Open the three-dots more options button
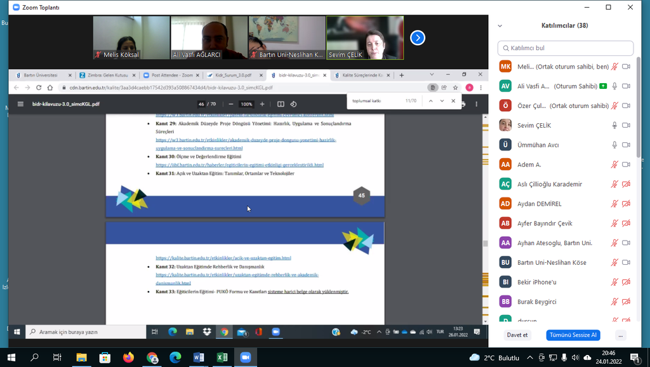 click(x=621, y=335)
